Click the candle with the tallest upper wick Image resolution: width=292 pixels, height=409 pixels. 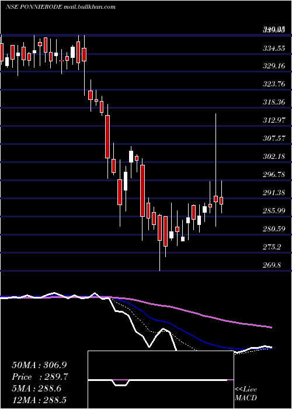216,199
